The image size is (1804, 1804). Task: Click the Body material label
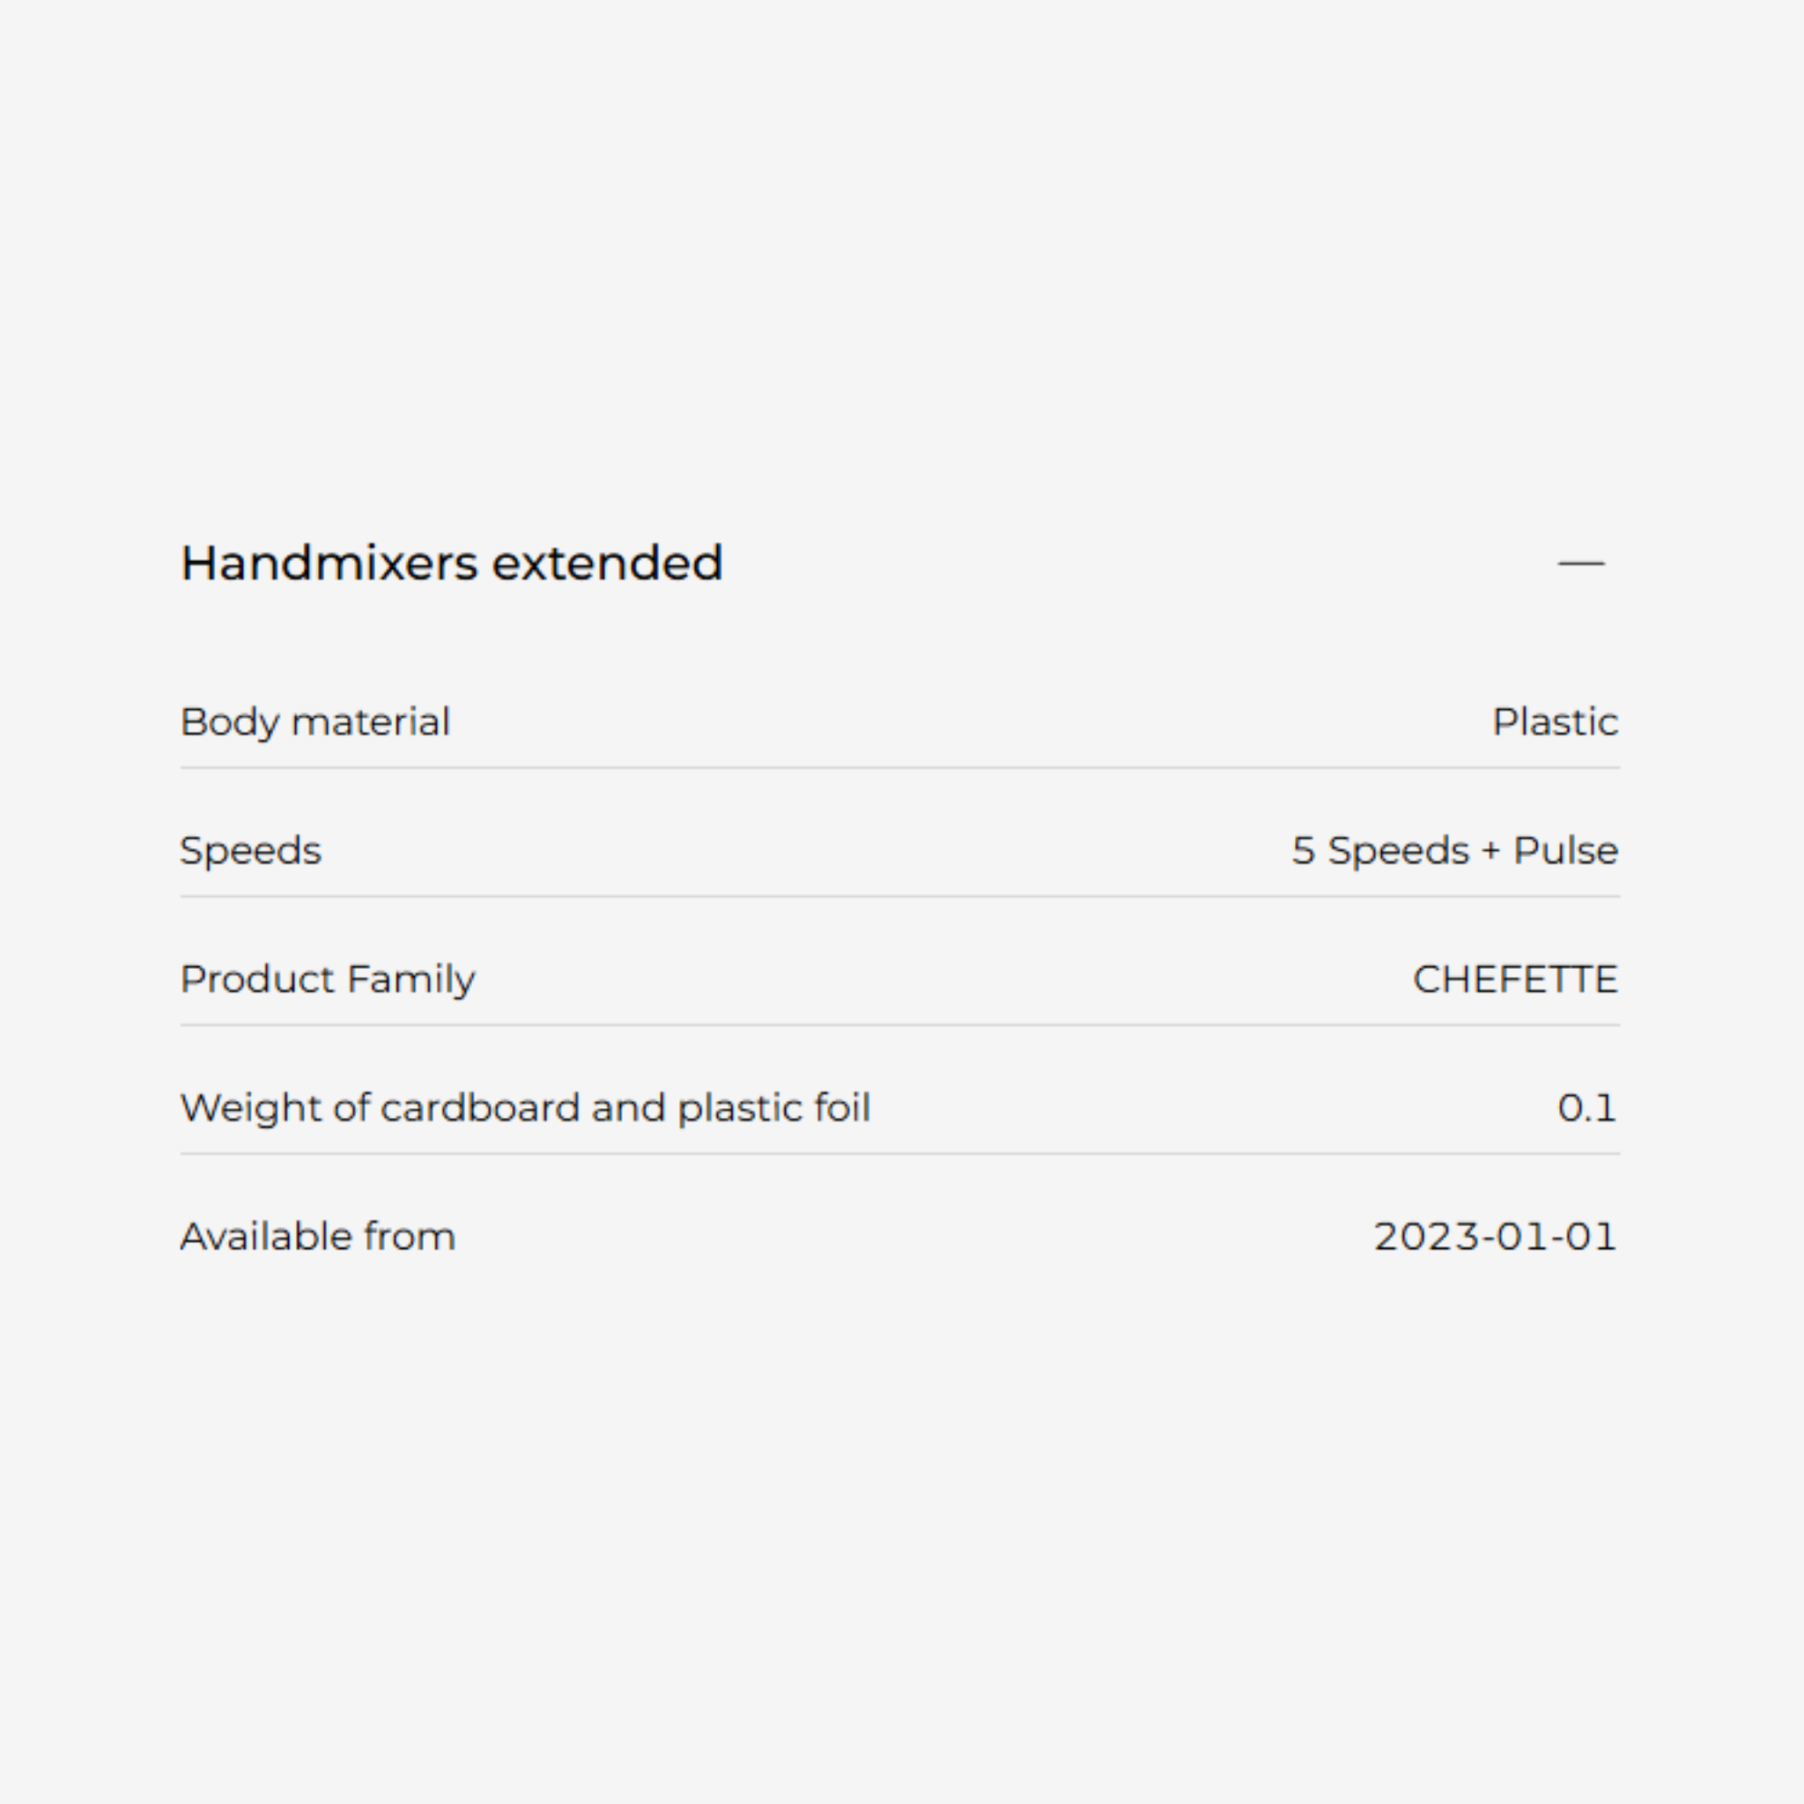coord(314,721)
